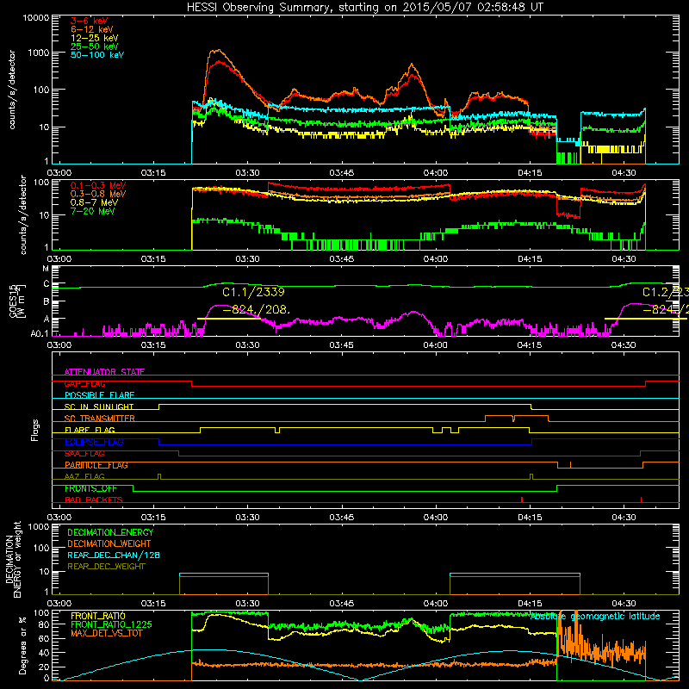Select the 50-100 keV legend label
The width and height of the screenshot is (689, 689).
(x=97, y=55)
